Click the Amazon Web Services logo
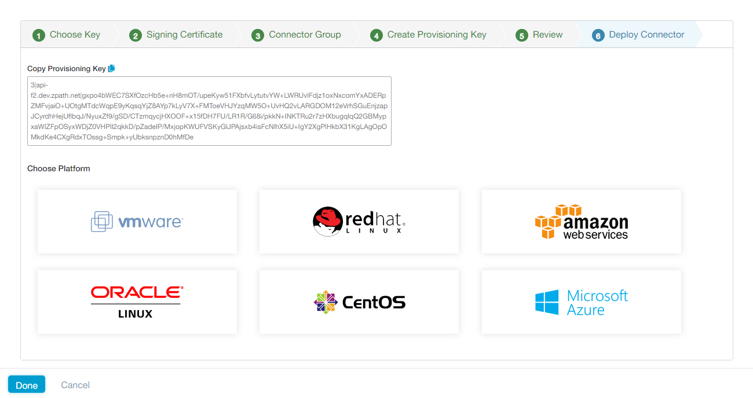Screen dimensions: 753x398 point(581,222)
